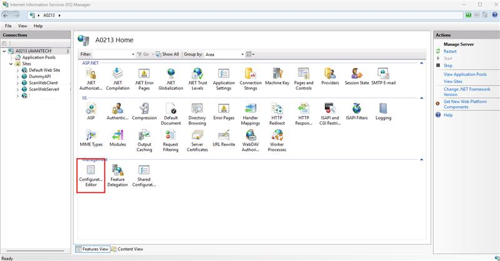Open Providers feature
Viewport: 500px width, 261px height.
pos(330,77)
